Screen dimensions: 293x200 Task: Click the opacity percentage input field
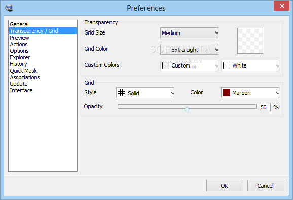(x=265, y=107)
